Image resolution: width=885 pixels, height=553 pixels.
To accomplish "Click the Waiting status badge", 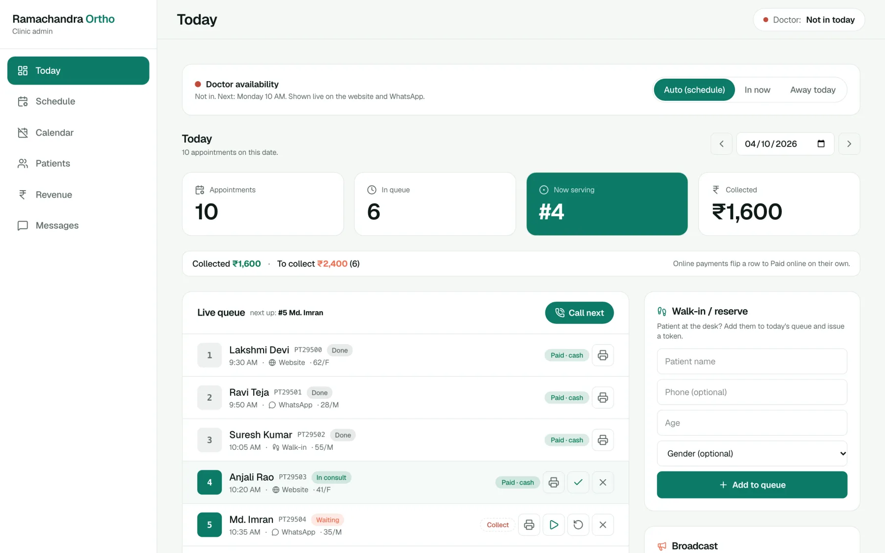I will [327, 520].
